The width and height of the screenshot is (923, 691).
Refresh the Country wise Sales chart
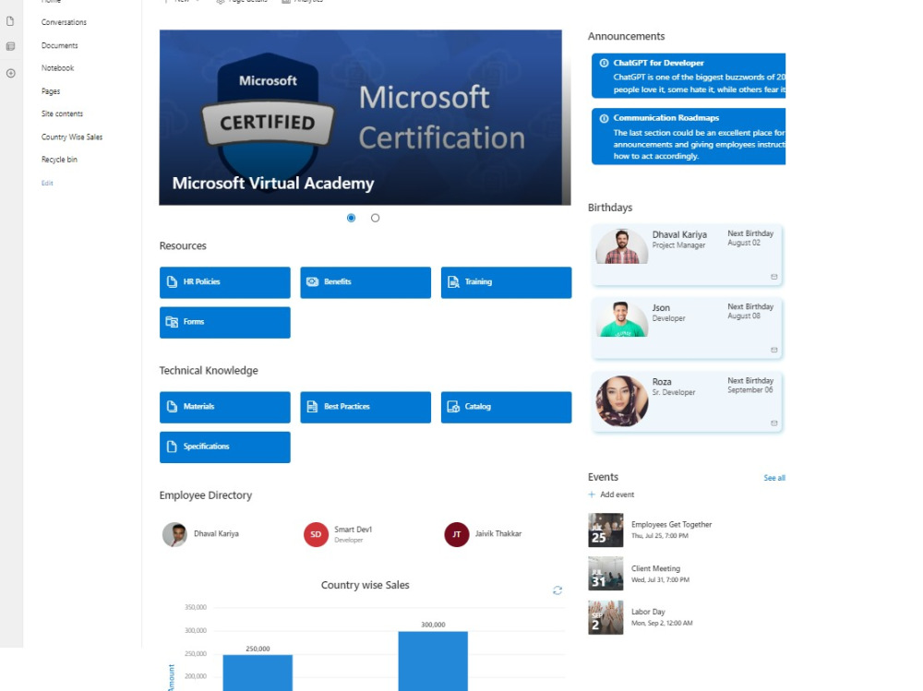pos(557,590)
